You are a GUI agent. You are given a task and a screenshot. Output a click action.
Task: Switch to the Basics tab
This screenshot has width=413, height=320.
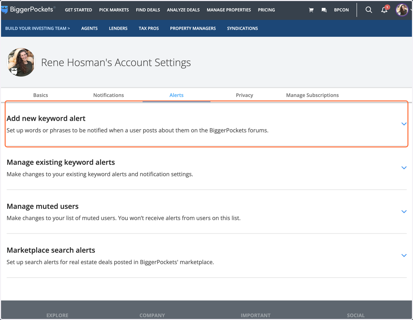(x=41, y=95)
